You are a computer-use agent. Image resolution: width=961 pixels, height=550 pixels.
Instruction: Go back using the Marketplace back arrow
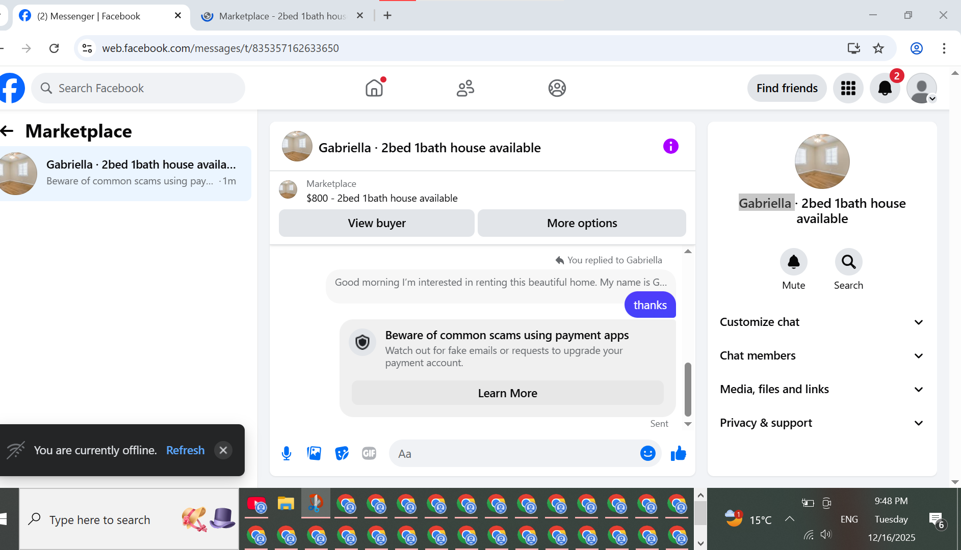7,131
